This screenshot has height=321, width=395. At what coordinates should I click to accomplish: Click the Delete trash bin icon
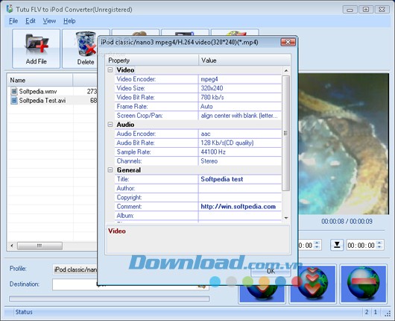[86, 44]
